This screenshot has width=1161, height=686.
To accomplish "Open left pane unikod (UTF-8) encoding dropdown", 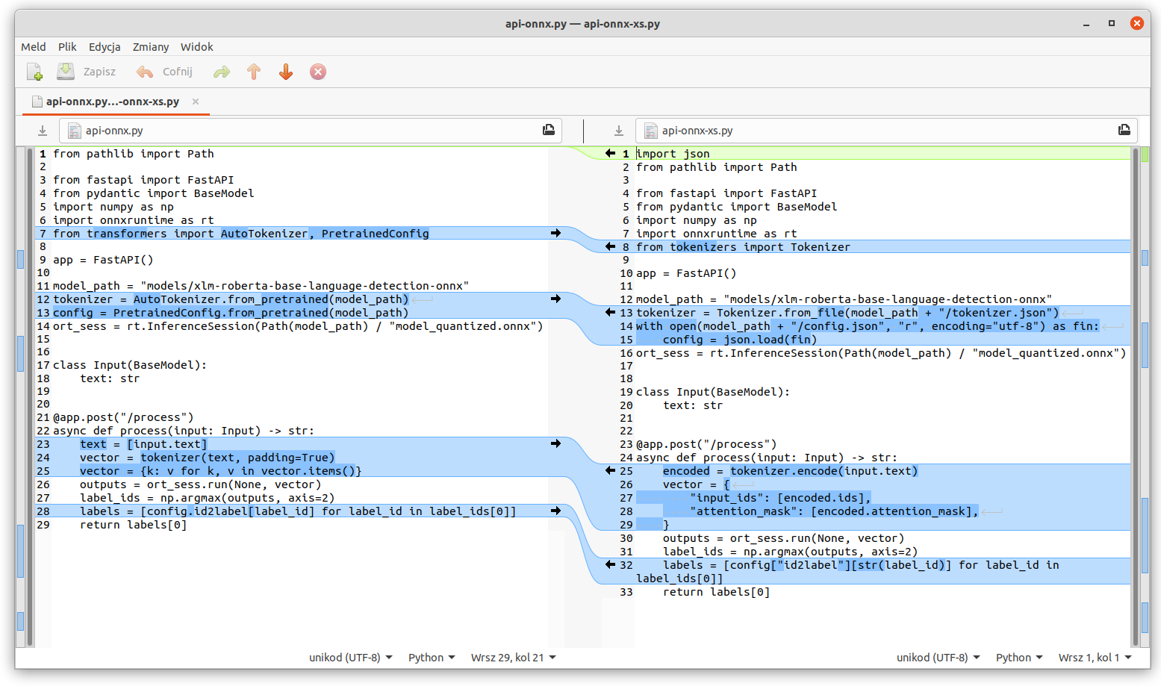I will 351,658.
